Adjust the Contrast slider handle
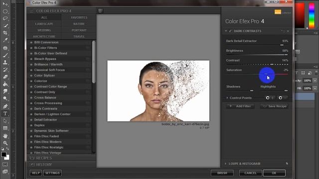Viewport: 319px width, 179px height. coord(272,64)
